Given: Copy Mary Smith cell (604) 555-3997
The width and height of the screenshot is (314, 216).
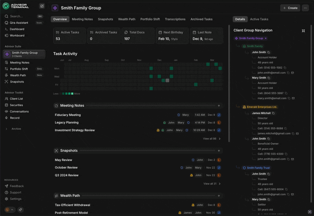Looking at the screenshot, I should coord(286,93).
